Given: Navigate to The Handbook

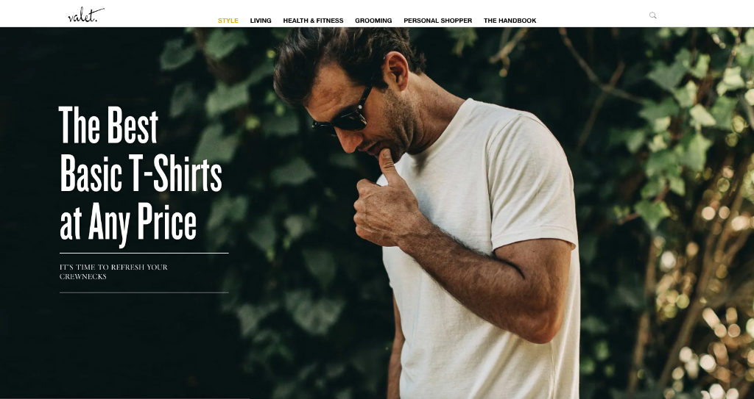Looking at the screenshot, I should coord(510,21).
